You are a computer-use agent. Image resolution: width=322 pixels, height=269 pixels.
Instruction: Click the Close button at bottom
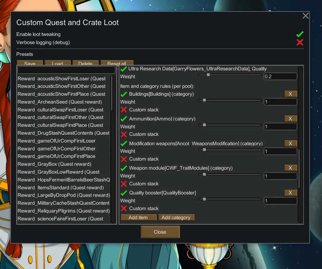pyautogui.click(x=160, y=232)
